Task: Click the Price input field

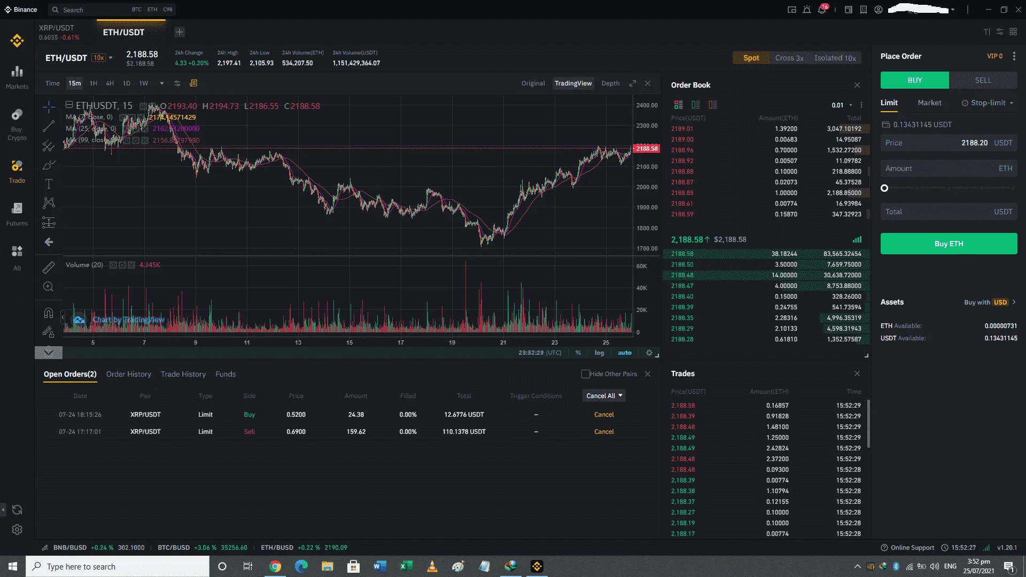Action: [949, 143]
